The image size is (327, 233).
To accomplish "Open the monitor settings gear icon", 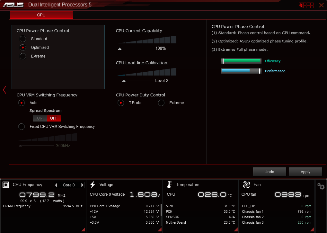I will pyautogui.click(x=321, y=186).
